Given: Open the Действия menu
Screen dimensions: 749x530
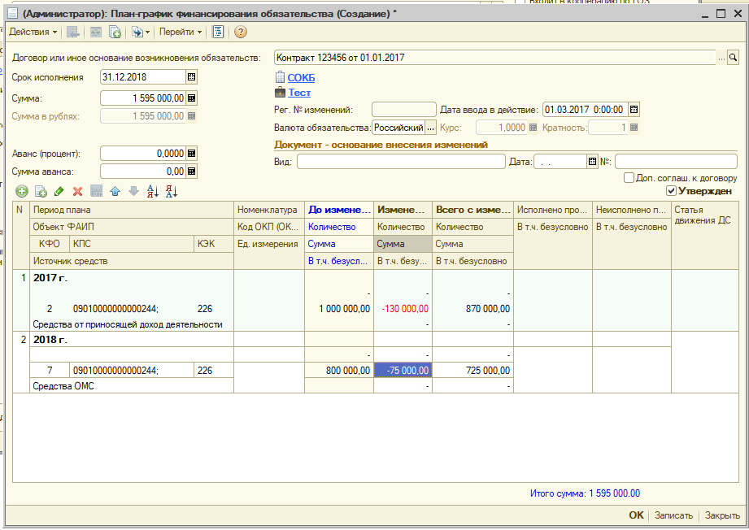Looking at the screenshot, I should [x=33, y=33].
